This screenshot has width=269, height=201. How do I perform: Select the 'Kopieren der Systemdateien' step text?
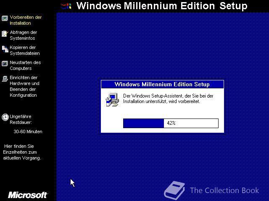point(25,50)
